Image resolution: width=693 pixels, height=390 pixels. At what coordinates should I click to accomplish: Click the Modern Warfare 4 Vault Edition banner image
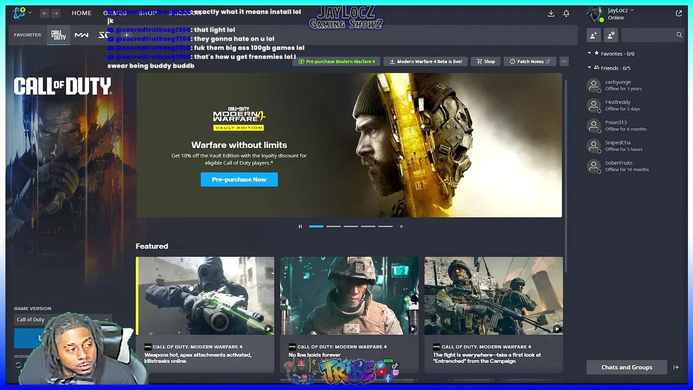pyautogui.click(x=349, y=145)
